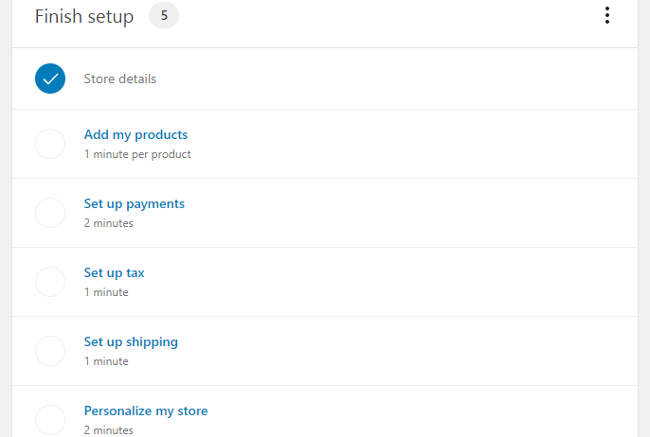Click the '1 minute per product' estimate text
Viewport: 650px width, 437px height.
137,155
